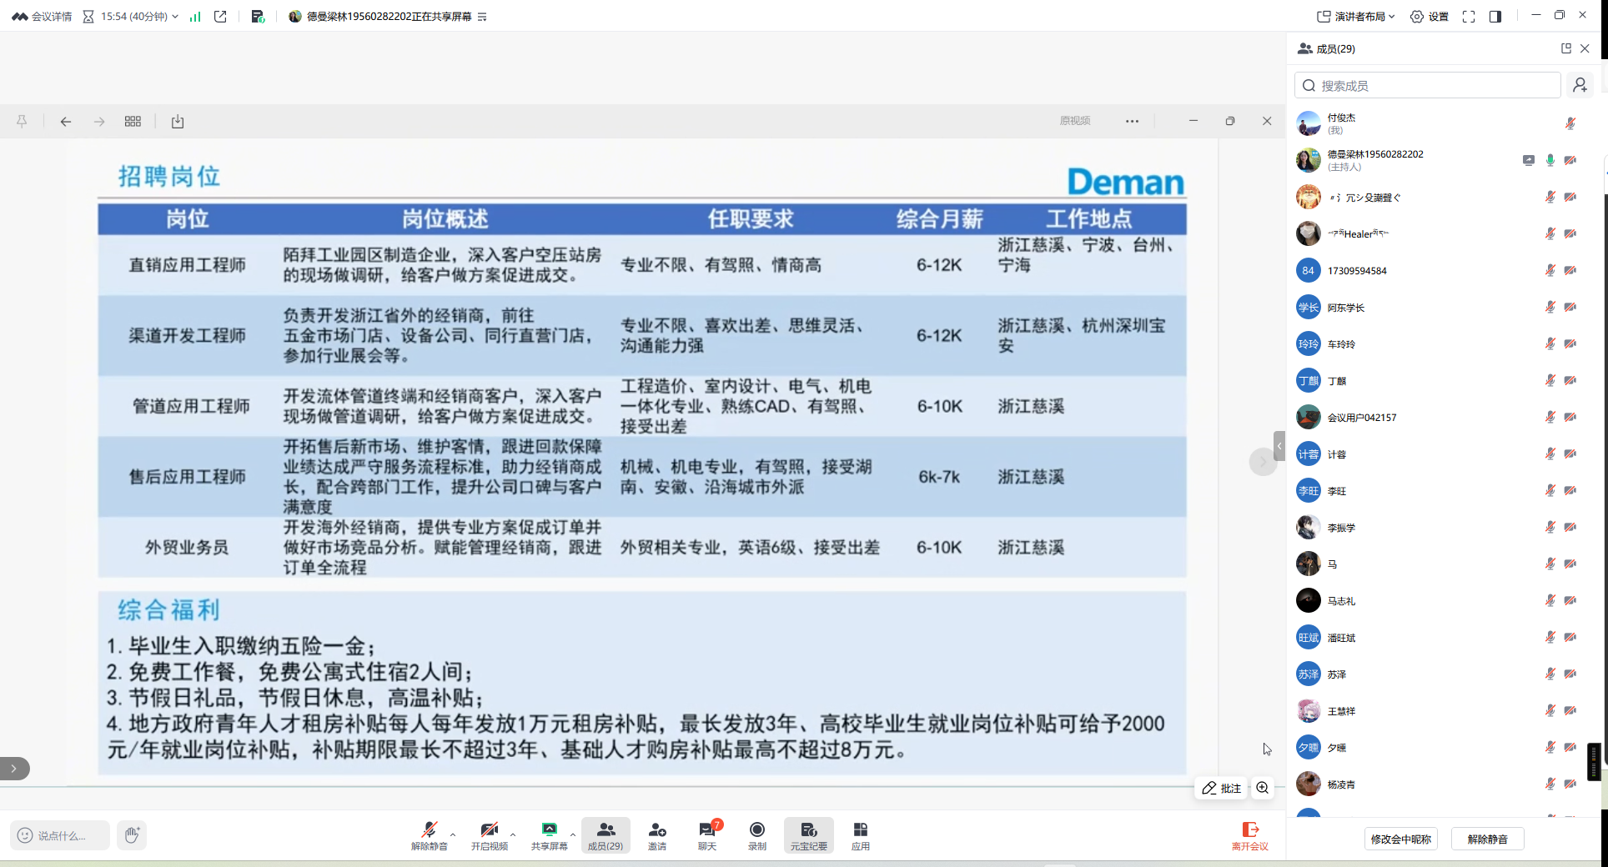Viewport: 1608px width, 867px height.
Task: Toggle microphone for member 付俊杰
Action: tap(1570, 123)
